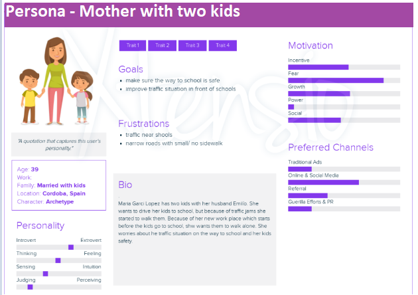The image size is (418, 295).
Task: Click the Referral channel bar
Action: pyautogui.click(x=344, y=196)
